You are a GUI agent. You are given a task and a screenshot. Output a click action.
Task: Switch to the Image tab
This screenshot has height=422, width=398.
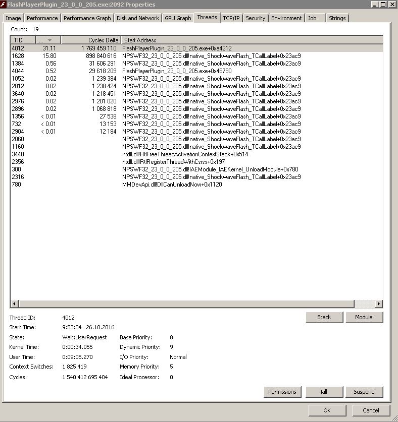tap(13, 18)
